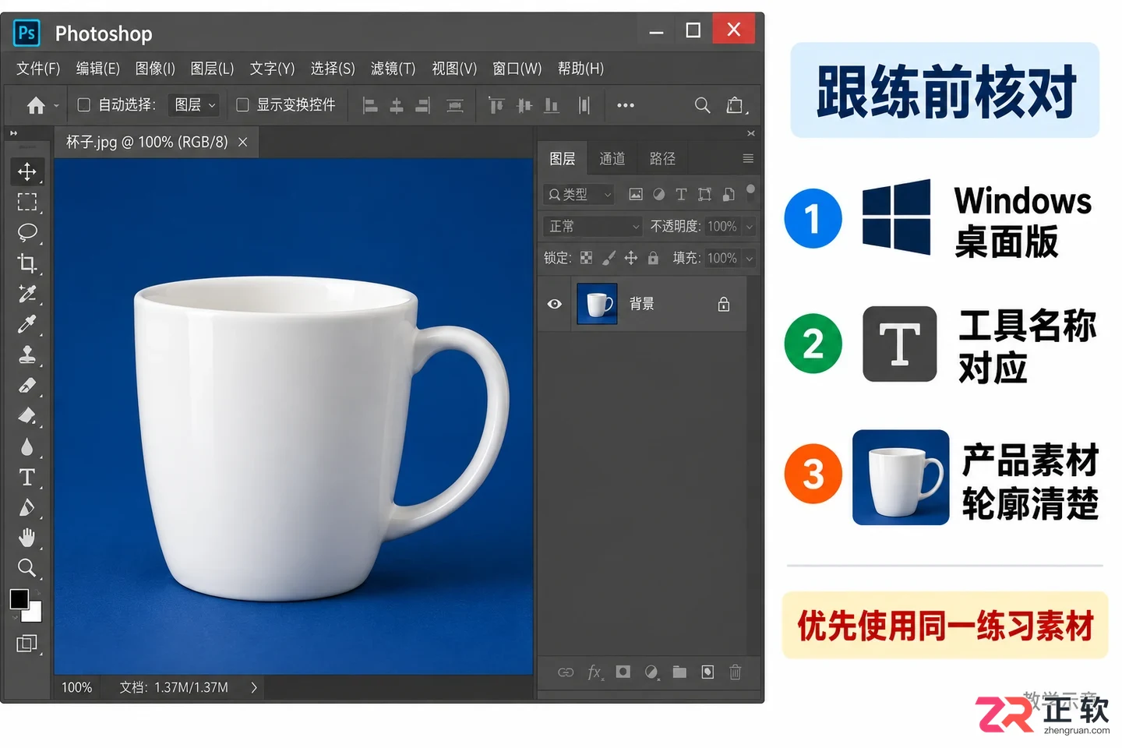The height and width of the screenshot is (748, 1122).
Task: Select the Clone Stamp tool
Action: click(x=27, y=355)
